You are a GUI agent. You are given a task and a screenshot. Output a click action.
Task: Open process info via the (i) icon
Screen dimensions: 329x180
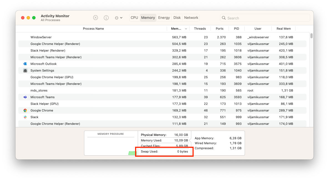tap(106, 18)
